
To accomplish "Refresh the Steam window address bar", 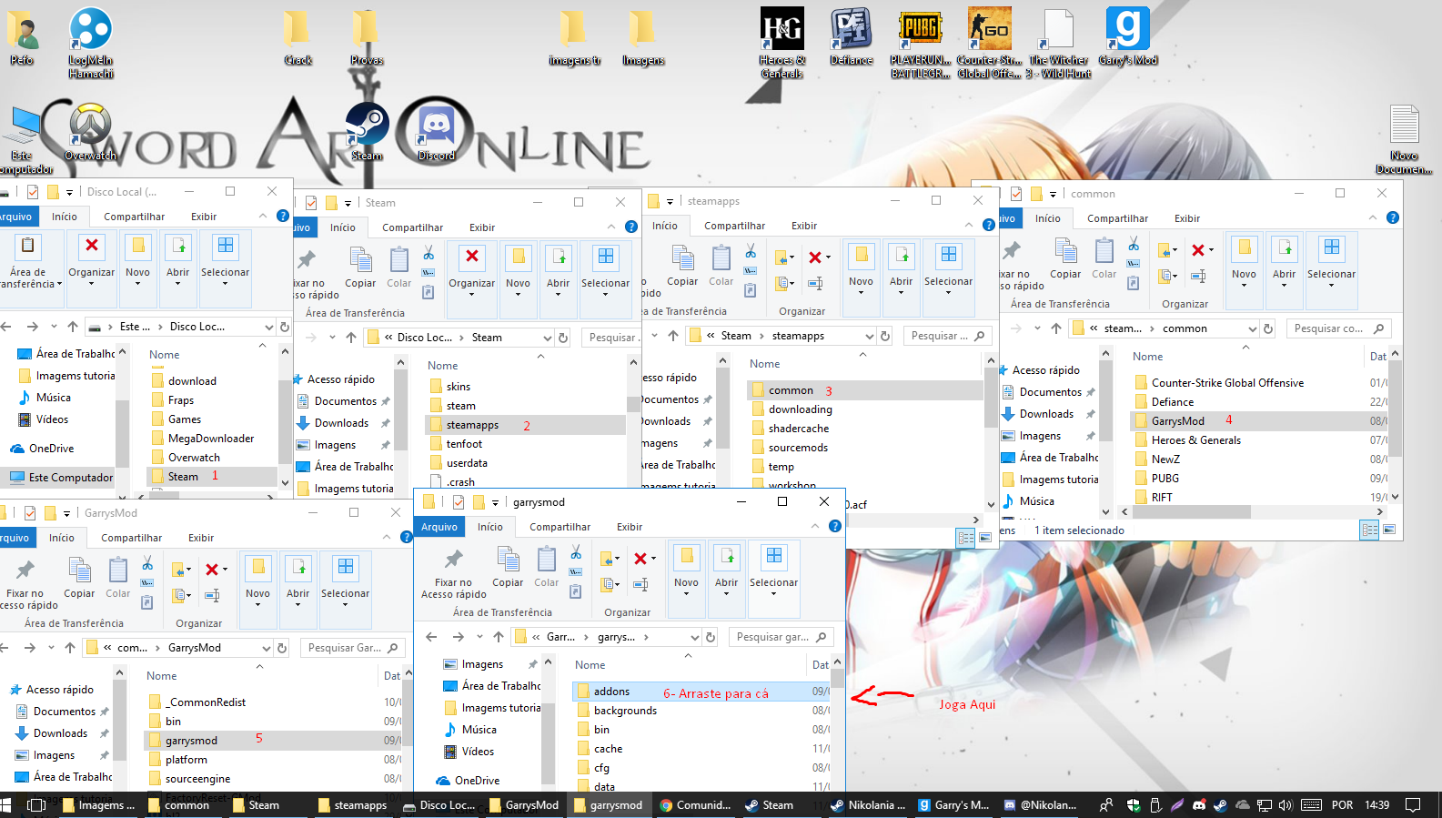I will pos(563,338).
